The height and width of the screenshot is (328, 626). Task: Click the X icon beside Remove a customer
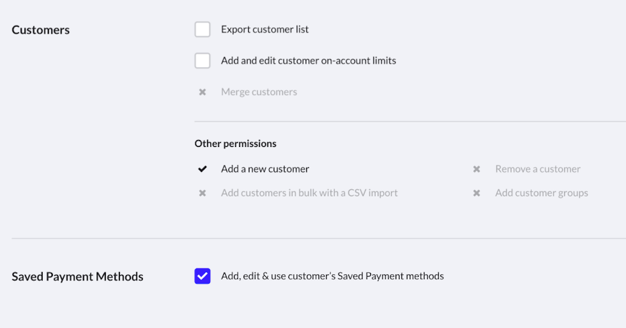tap(476, 169)
